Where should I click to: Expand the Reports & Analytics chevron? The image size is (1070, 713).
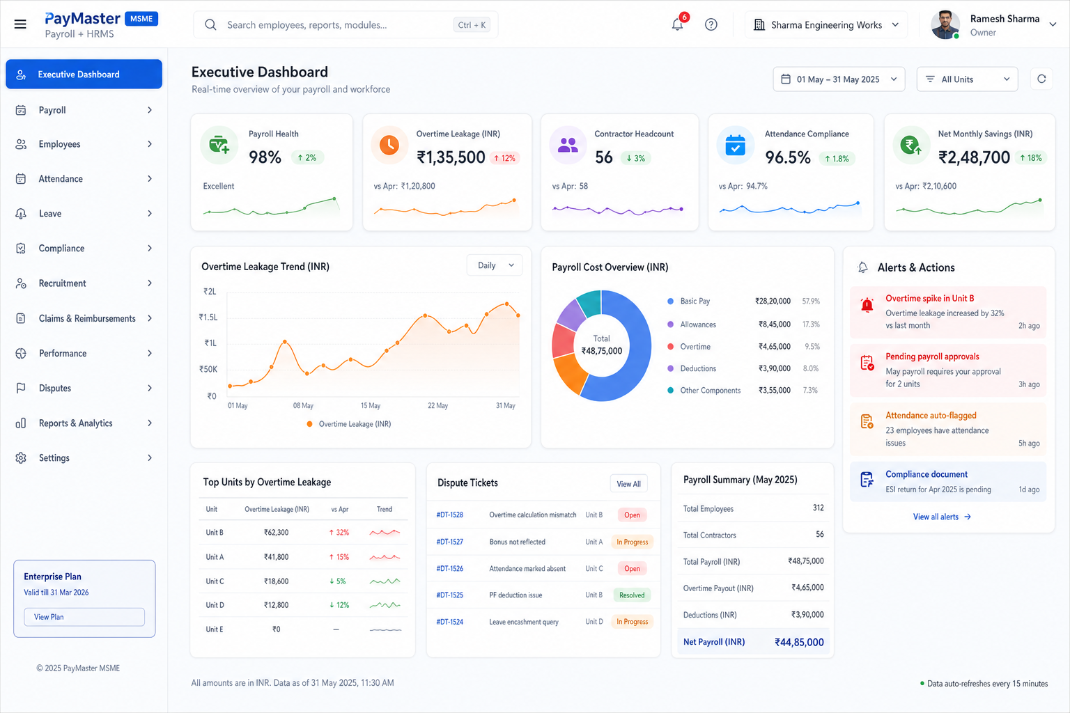click(x=150, y=423)
